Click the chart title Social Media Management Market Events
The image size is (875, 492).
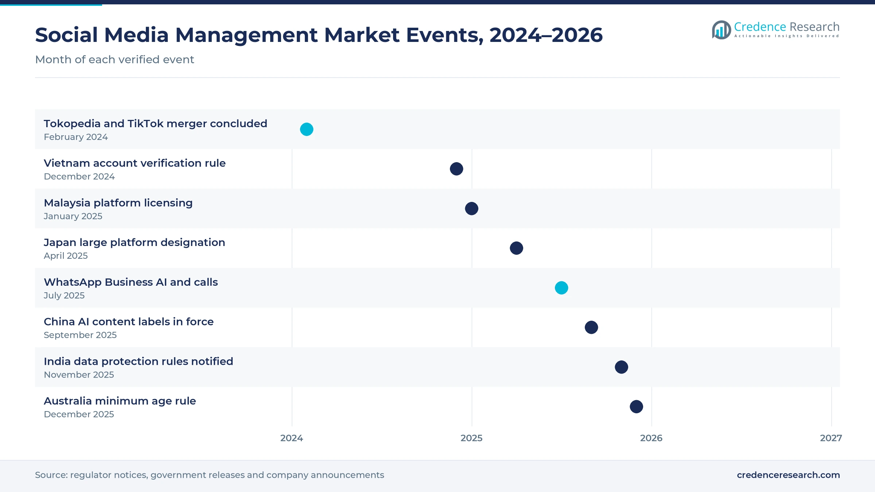pos(319,35)
